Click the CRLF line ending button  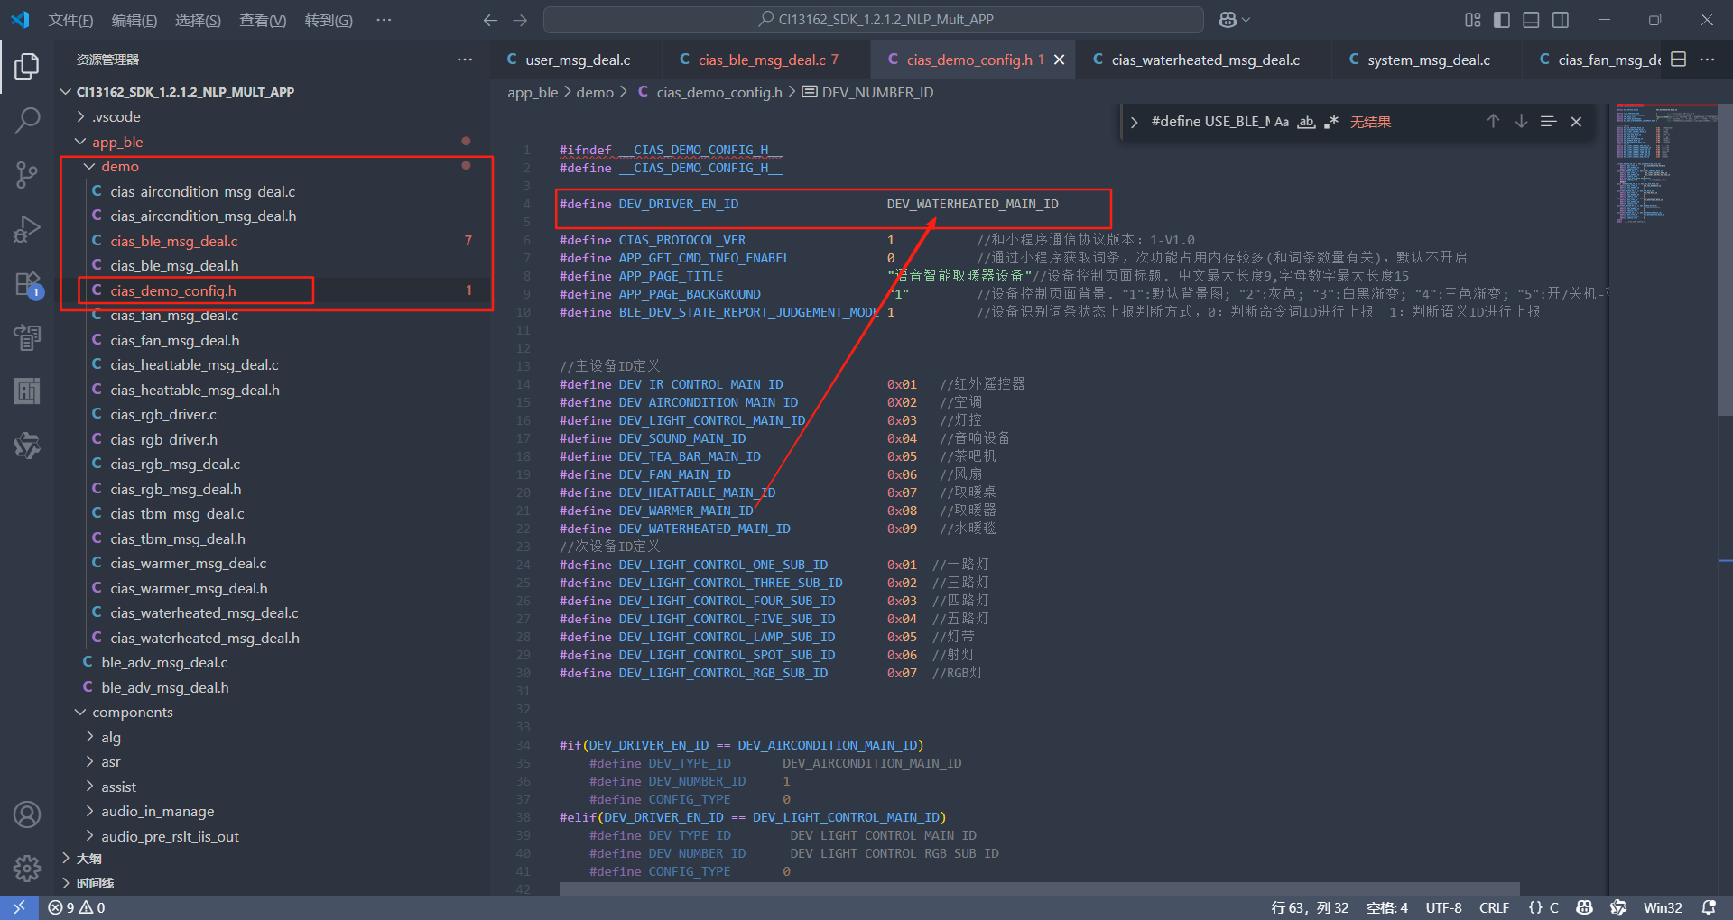click(1494, 907)
